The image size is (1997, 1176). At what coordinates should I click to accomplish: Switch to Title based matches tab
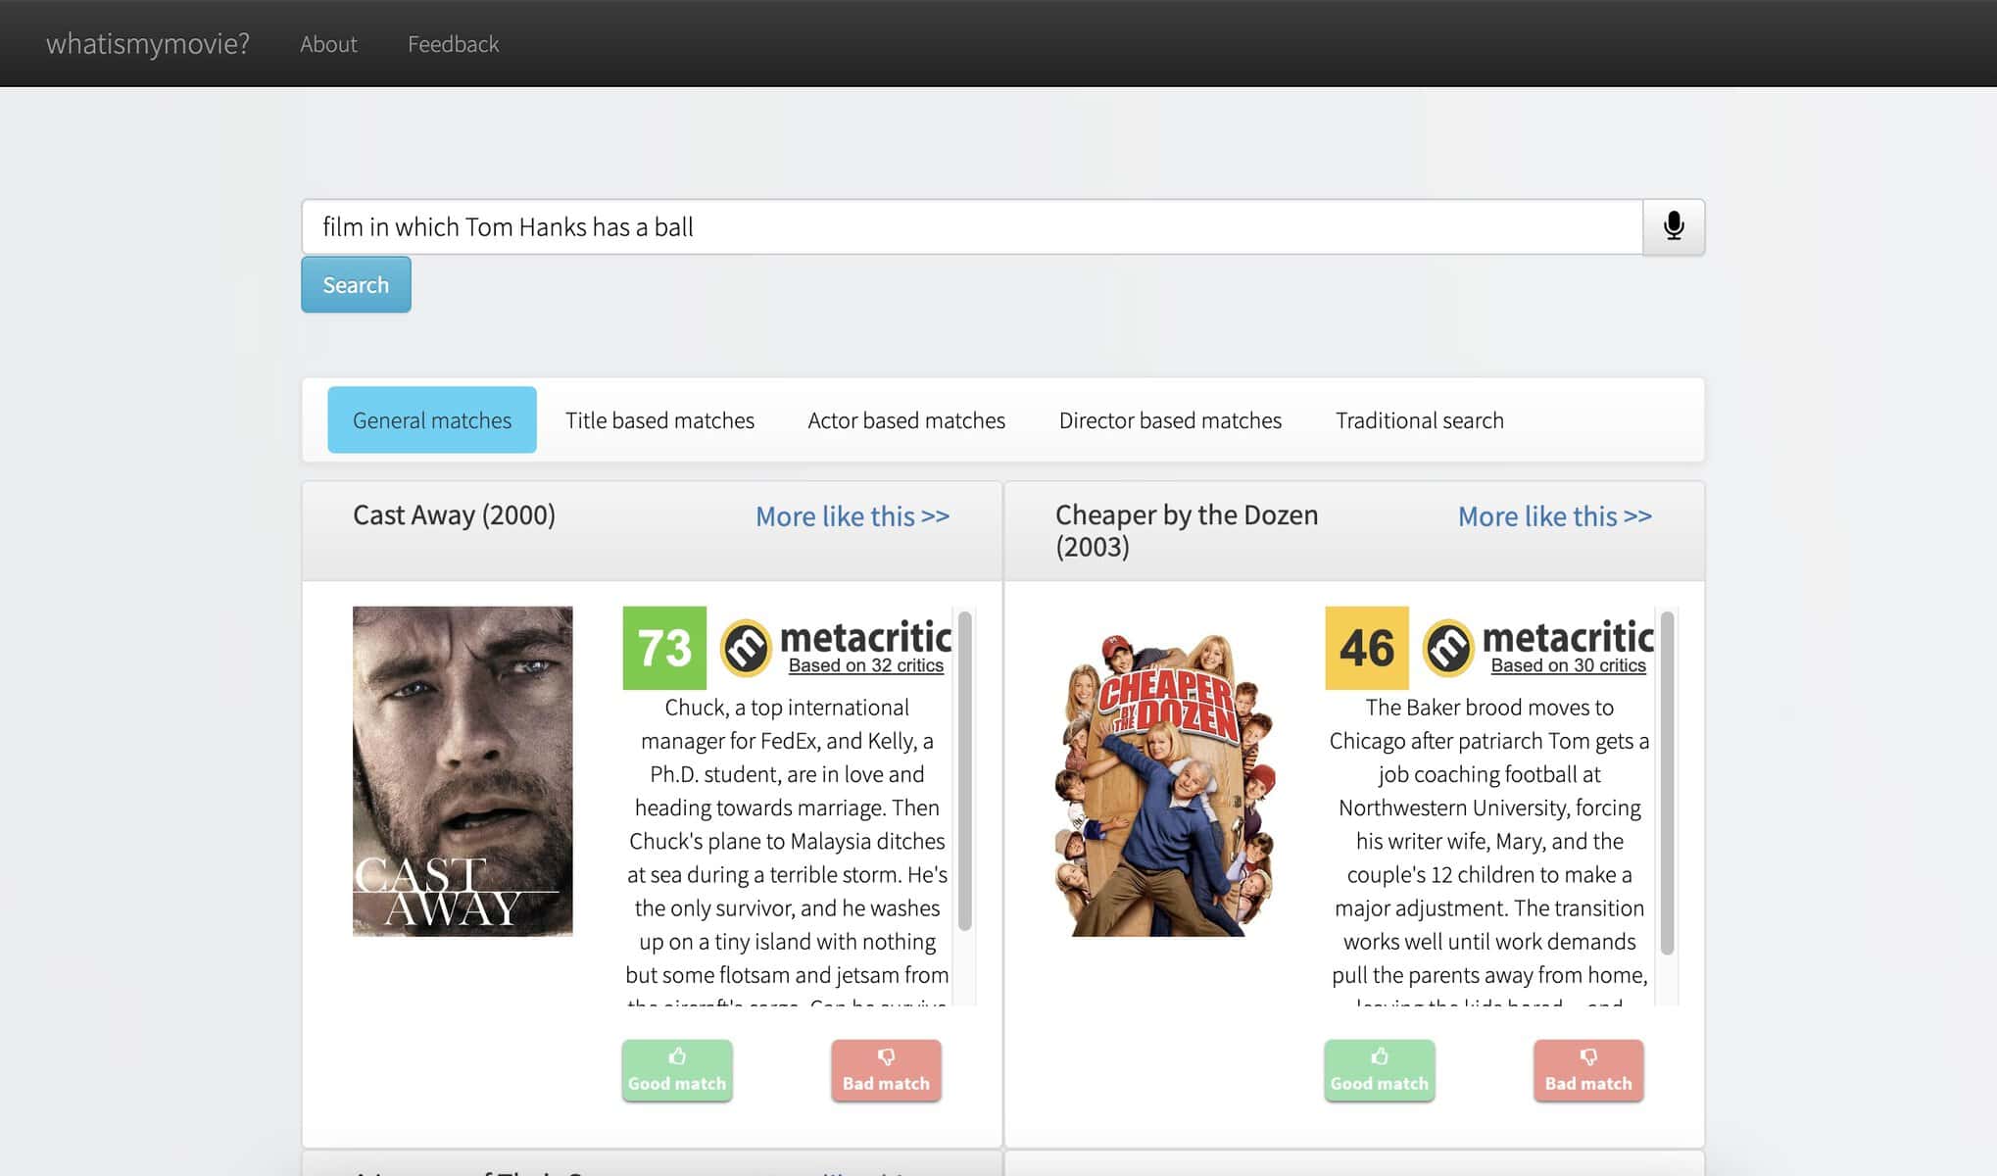tap(659, 419)
